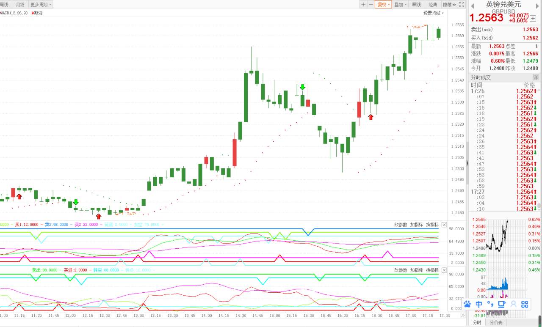Zoom in the chart with the plus button

(363, 5)
